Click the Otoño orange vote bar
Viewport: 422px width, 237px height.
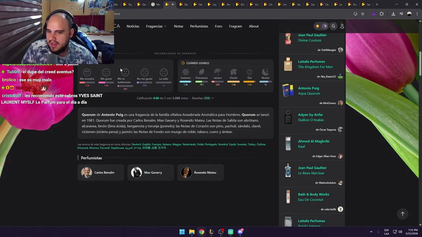tap(233, 81)
